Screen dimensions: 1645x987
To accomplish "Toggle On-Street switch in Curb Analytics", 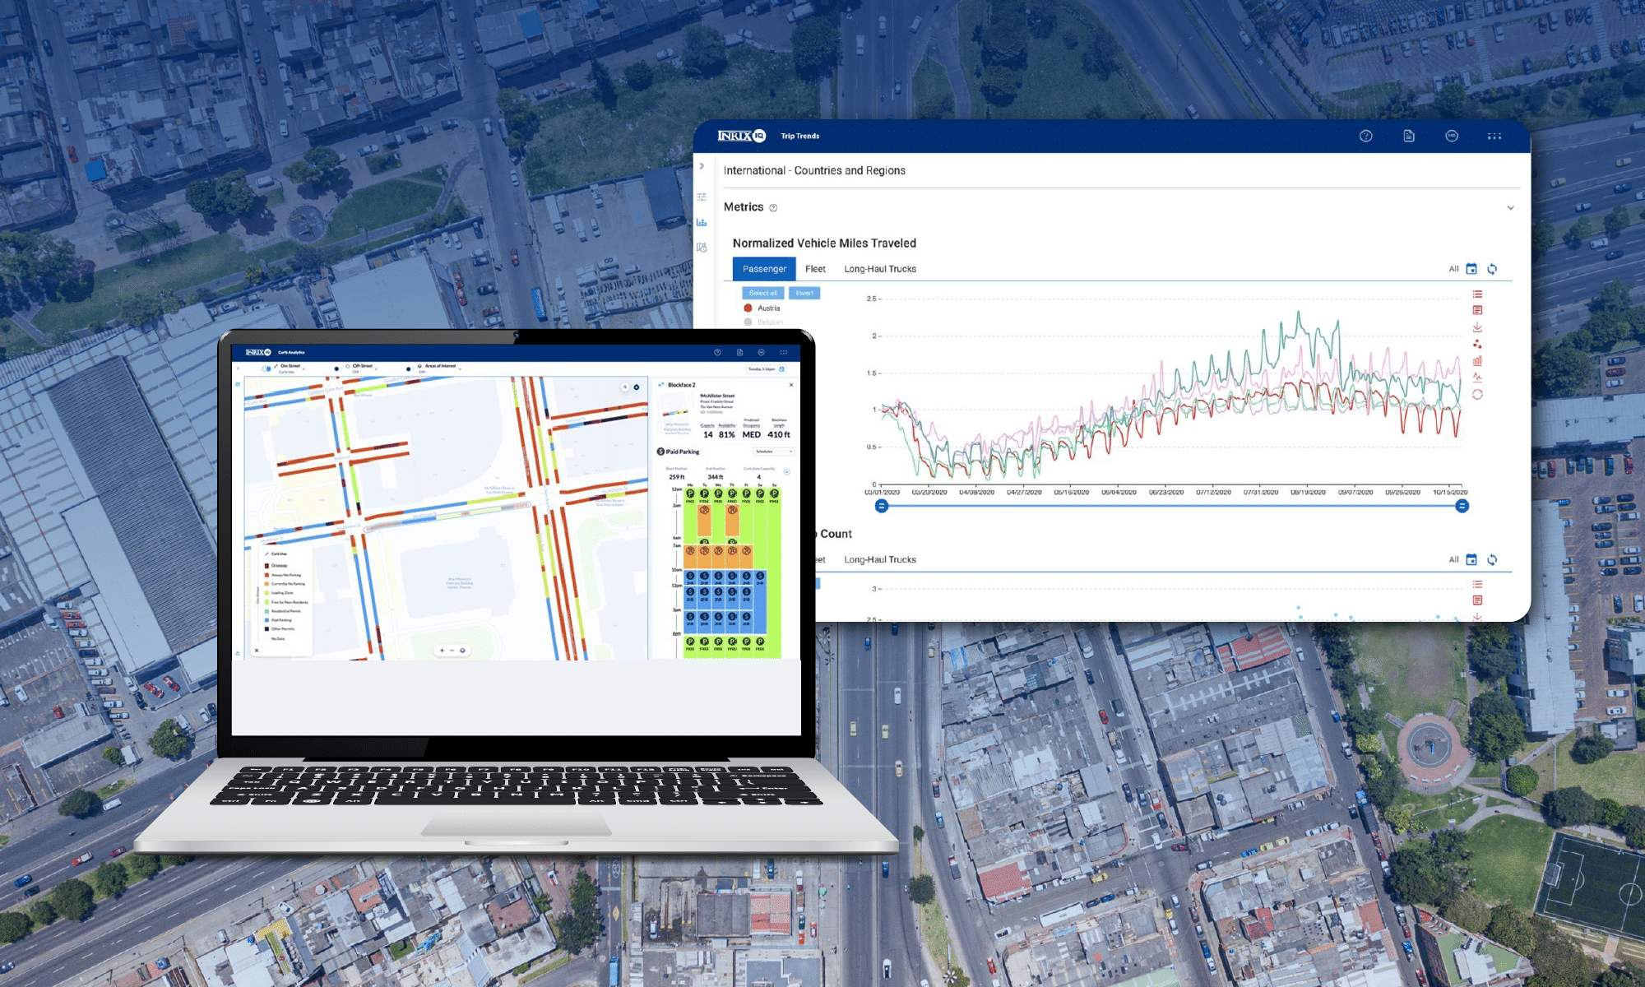I will click(x=267, y=368).
